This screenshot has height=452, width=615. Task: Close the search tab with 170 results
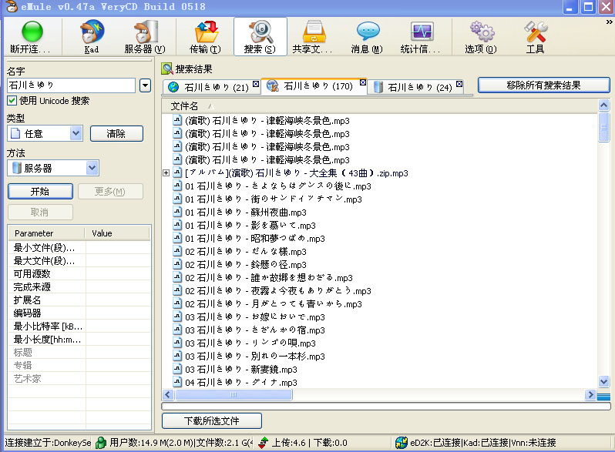(x=363, y=82)
